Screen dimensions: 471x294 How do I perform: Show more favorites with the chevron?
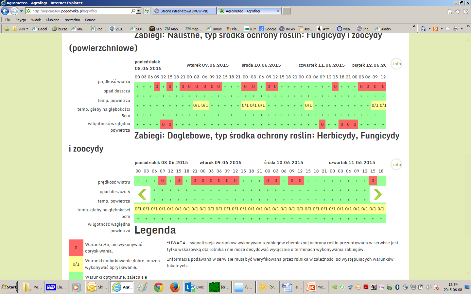pos(414,27)
